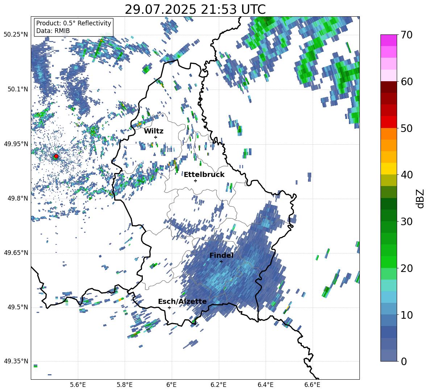Click the 5.6°E longitude label

click(x=78, y=385)
